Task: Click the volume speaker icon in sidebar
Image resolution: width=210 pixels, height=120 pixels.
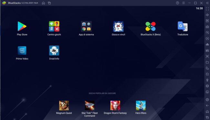Action: coord(207,15)
